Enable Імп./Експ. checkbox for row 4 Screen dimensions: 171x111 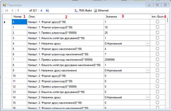click(x=157, y=43)
